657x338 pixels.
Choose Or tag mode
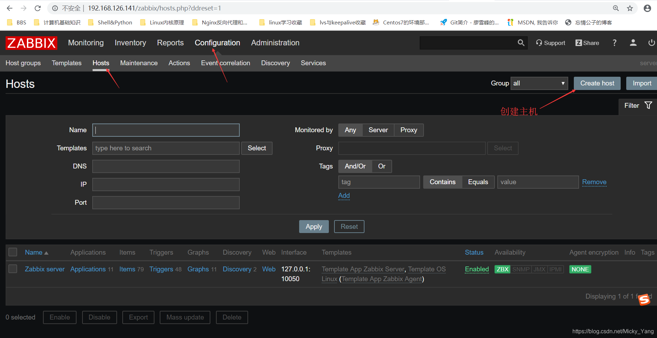382,166
